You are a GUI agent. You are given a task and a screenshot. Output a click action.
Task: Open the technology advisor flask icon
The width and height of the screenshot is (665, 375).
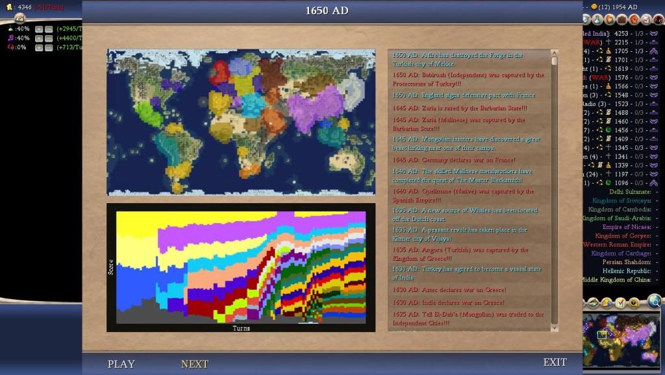[x=597, y=19]
